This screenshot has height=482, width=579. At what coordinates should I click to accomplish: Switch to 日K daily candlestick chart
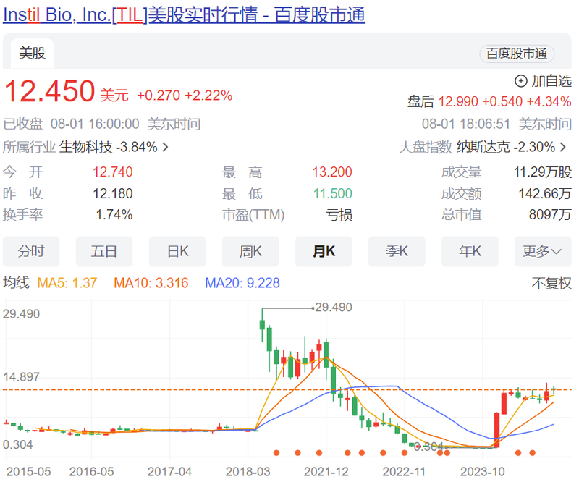[x=177, y=251]
